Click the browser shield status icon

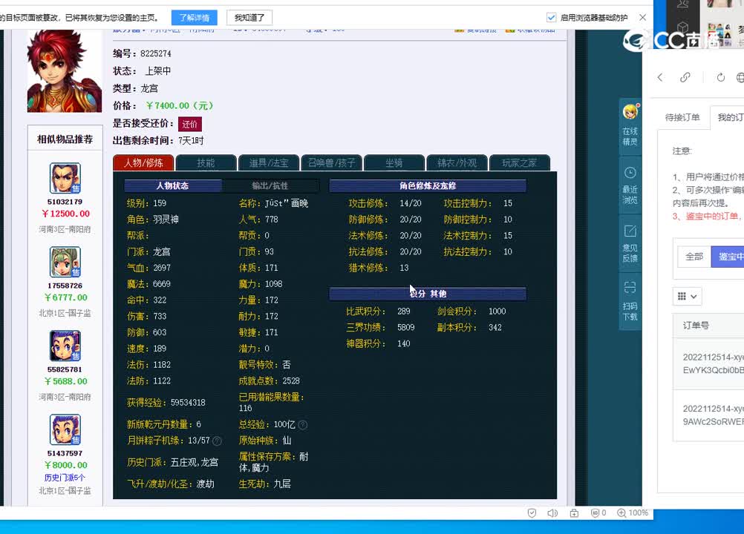coord(532,512)
